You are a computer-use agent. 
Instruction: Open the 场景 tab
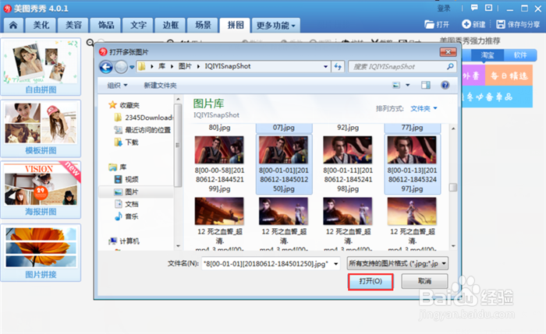tap(203, 25)
